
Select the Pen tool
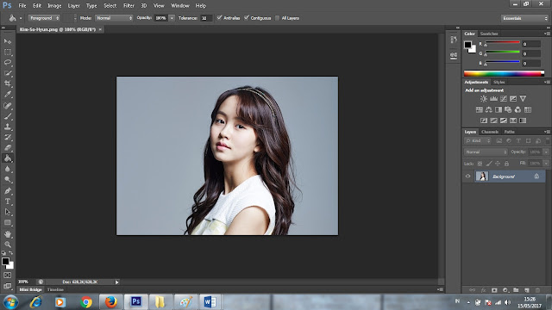(x=8, y=191)
